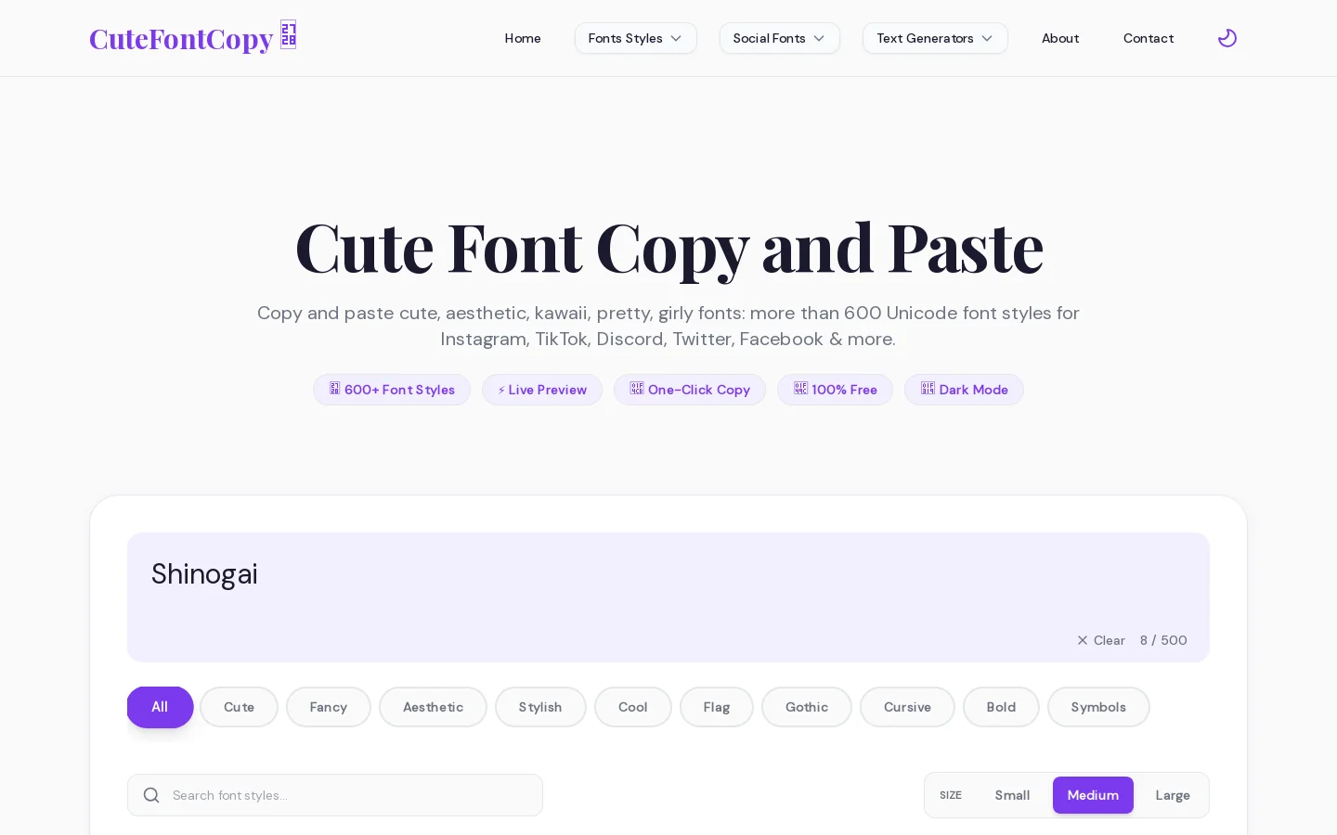Filter fonts by Flag
The image size is (1337, 835).
717,707
